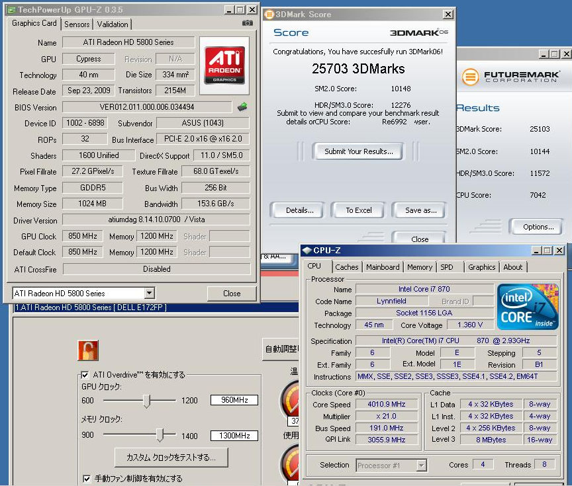The width and height of the screenshot is (572, 486).
Task: Click the ATI Radeon graphics logo
Action: pyautogui.click(x=224, y=65)
